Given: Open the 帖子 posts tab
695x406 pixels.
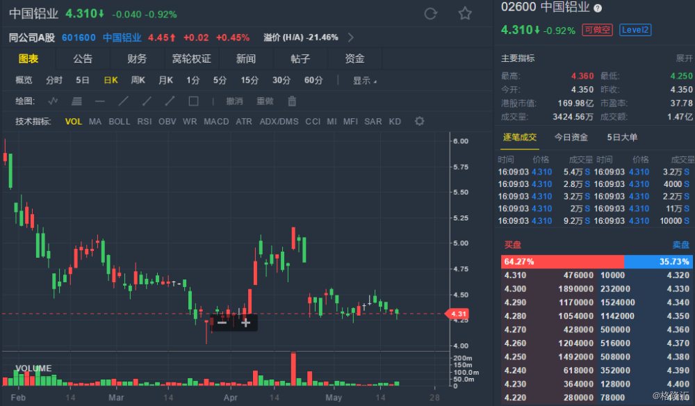Looking at the screenshot, I should 300,58.
